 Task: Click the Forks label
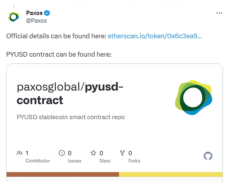point(134,161)
